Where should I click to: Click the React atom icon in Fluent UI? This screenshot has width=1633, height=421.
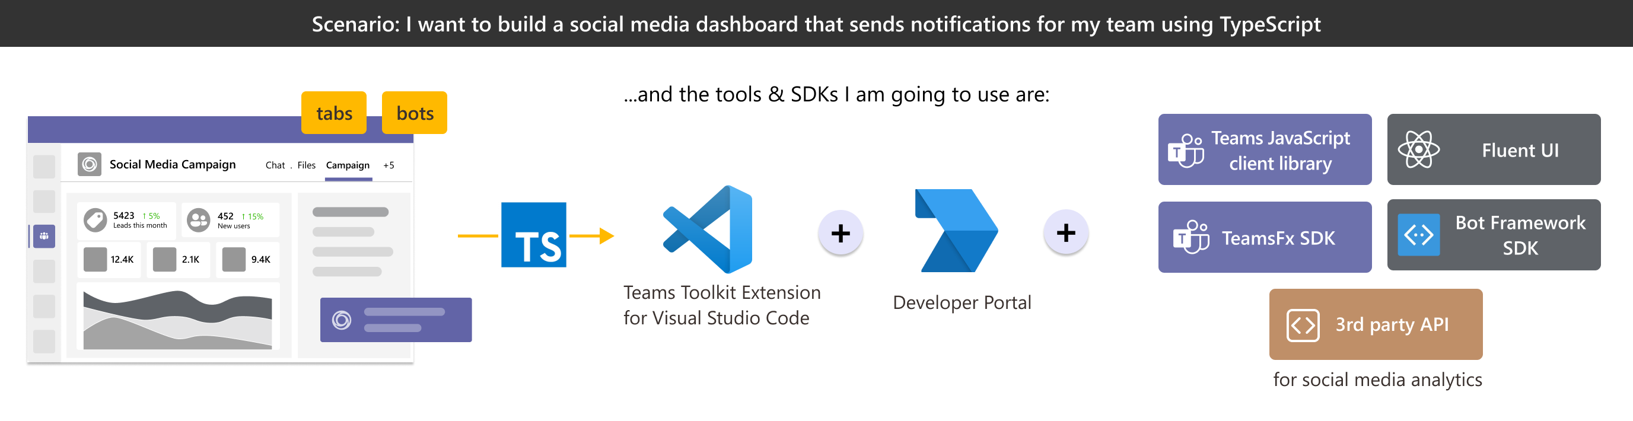[1419, 149]
